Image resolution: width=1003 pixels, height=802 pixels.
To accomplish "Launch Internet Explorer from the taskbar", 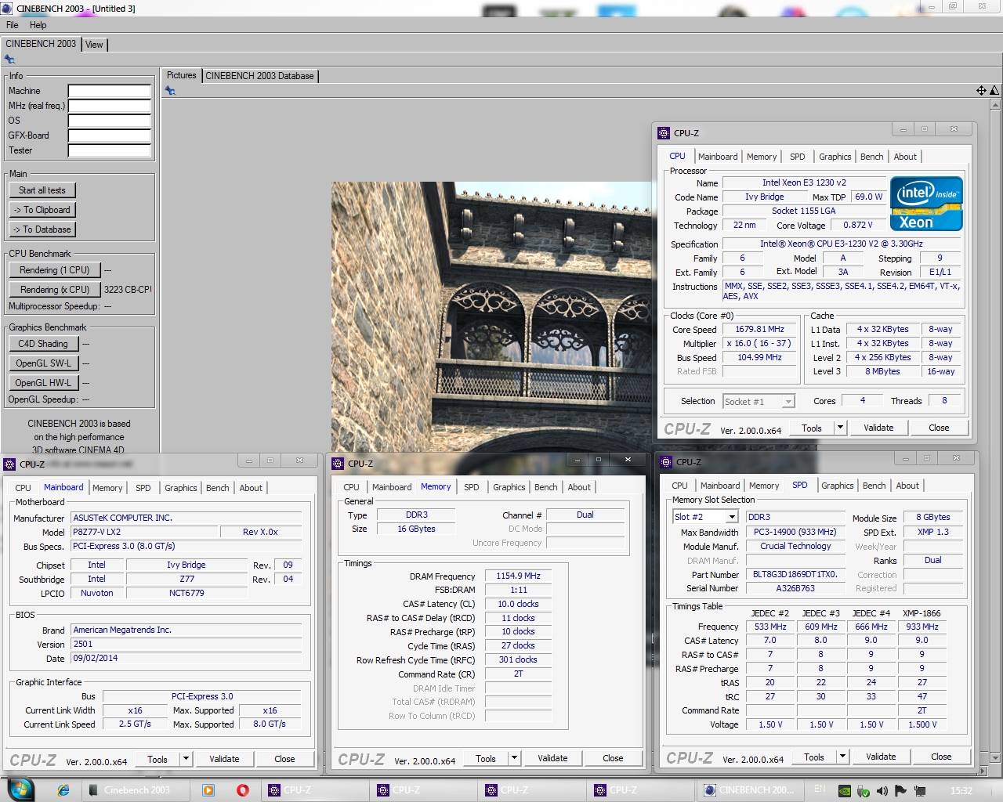I will coord(63,790).
